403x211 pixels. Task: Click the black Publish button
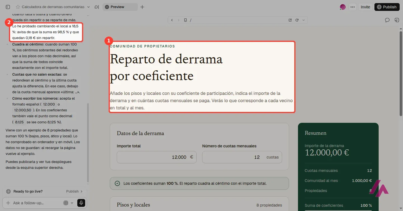tap(387, 7)
